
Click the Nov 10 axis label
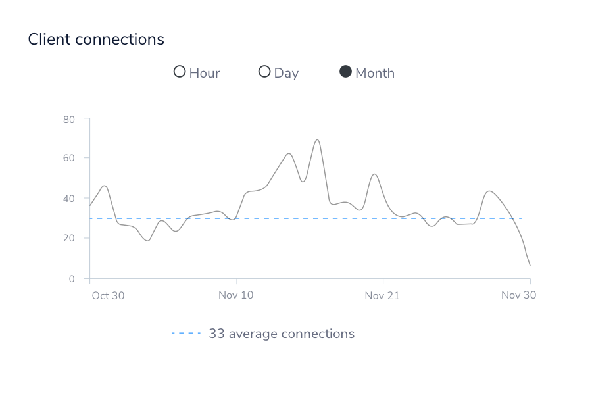pos(235,295)
